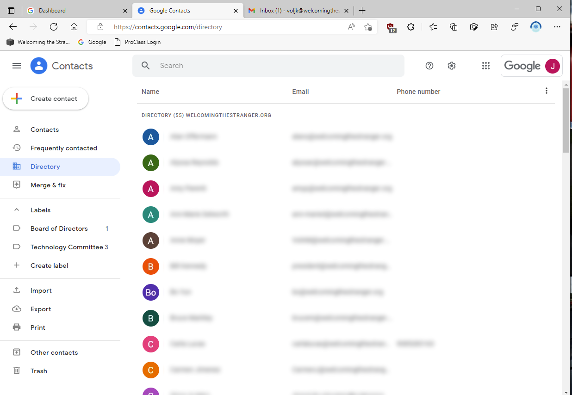Open the Settings gear icon

[452, 66]
